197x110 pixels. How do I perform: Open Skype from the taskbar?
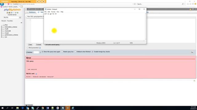pyautogui.click(x=33, y=108)
